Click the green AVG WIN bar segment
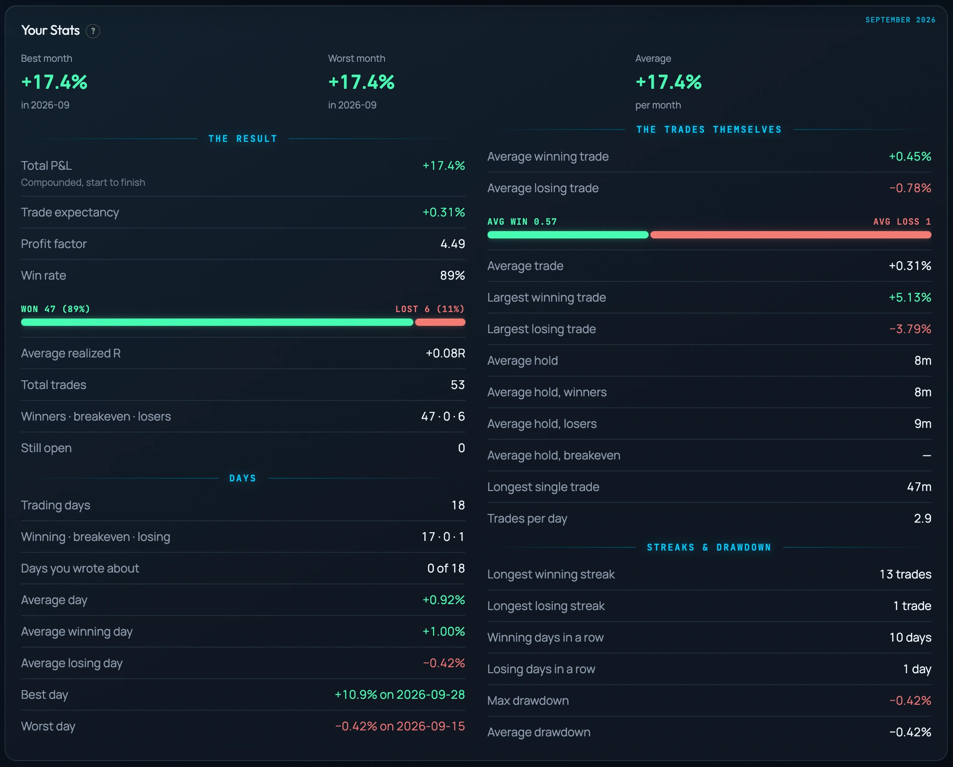This screenshot has width=953, height=767. click(568, 235)
